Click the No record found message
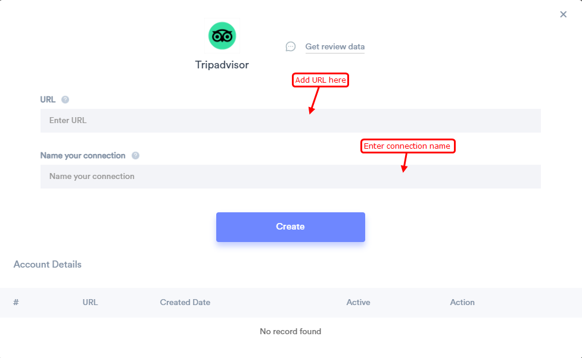Image resolution: width=582 pixels, height=358 pixels. [x=290, y=331]
